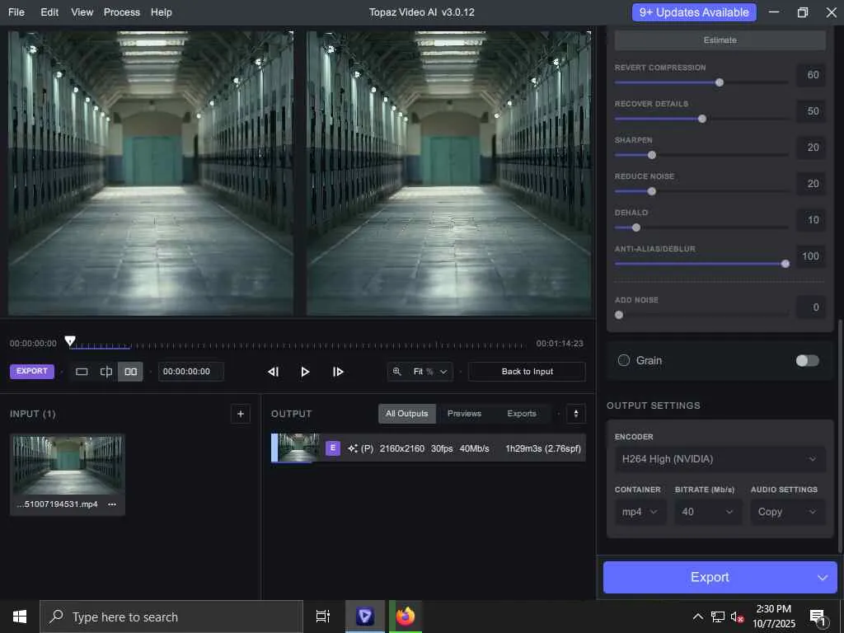Select the Grain radio circle
Screen dimensions: 844x633
tap(624, 360)
